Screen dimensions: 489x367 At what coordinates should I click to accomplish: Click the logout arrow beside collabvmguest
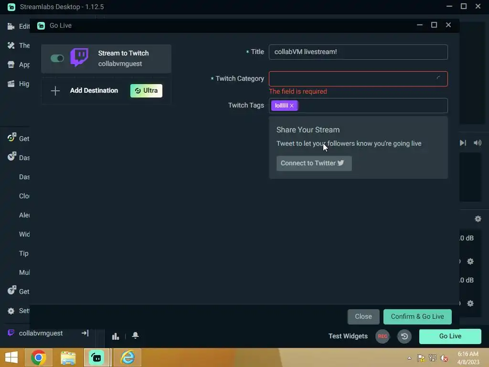(85, 333)
